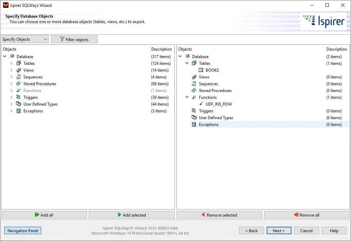Viewport: 351px width, 241px height.
Task: Open the Navigation Panel
Action: click(22, 230)
